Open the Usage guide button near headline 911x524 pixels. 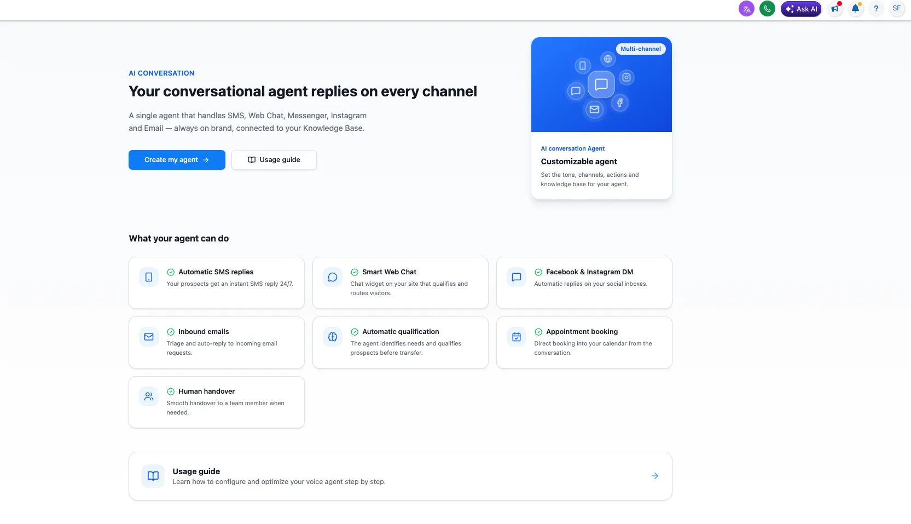[274, 160]
